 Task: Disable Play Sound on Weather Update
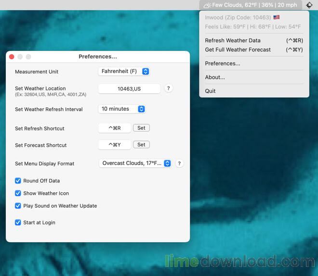(18, 206)
